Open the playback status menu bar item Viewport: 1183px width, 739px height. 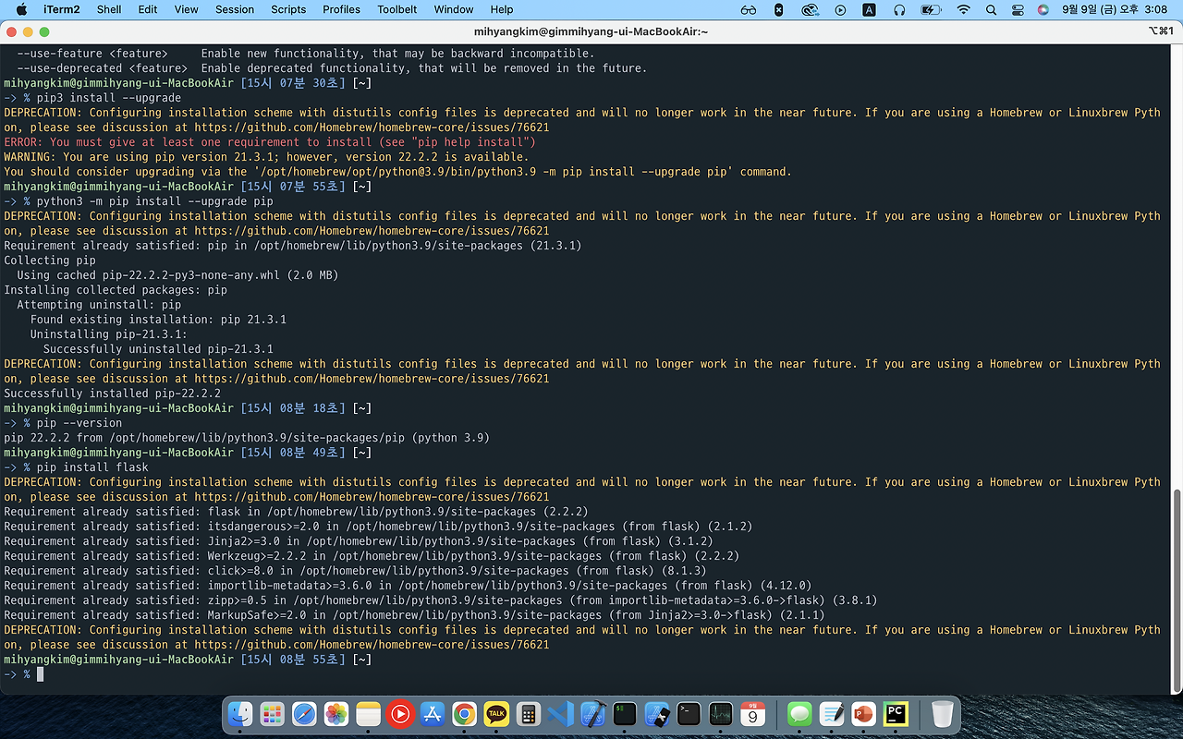[x=839, y=9]
